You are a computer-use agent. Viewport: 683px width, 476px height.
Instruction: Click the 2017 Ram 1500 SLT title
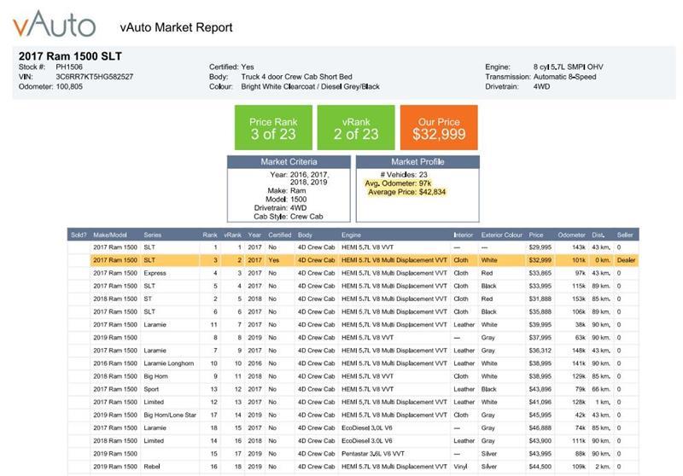tap(70, 56)
